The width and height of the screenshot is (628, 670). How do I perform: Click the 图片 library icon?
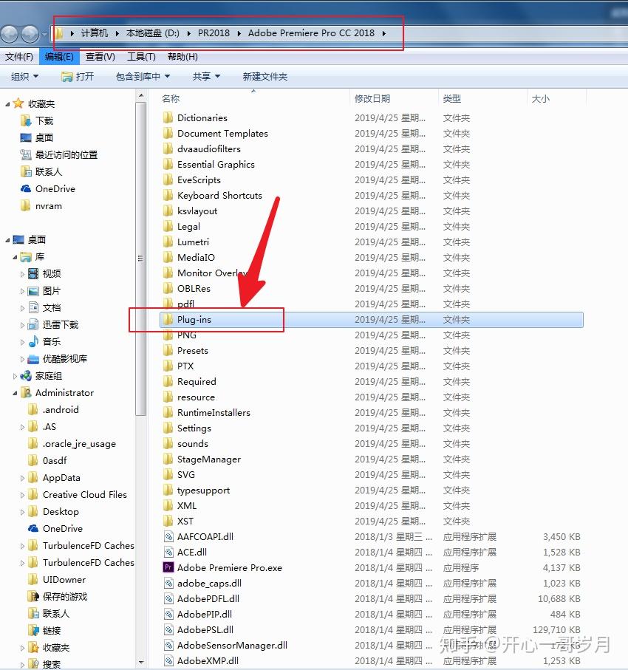(33, 291)
